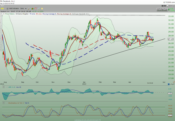Open the T dropdown at top right

165,6
